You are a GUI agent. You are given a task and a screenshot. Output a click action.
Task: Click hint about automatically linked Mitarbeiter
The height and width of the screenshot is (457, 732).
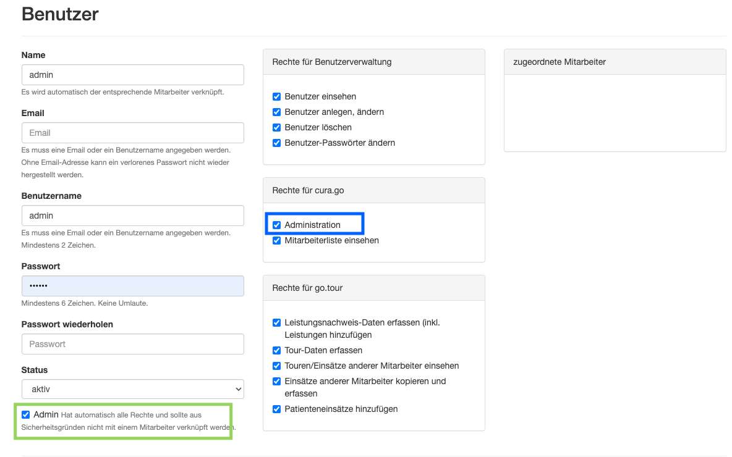point(123,92)
